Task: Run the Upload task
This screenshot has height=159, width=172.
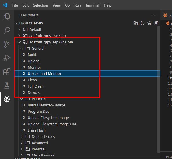Action: [33, 61]
